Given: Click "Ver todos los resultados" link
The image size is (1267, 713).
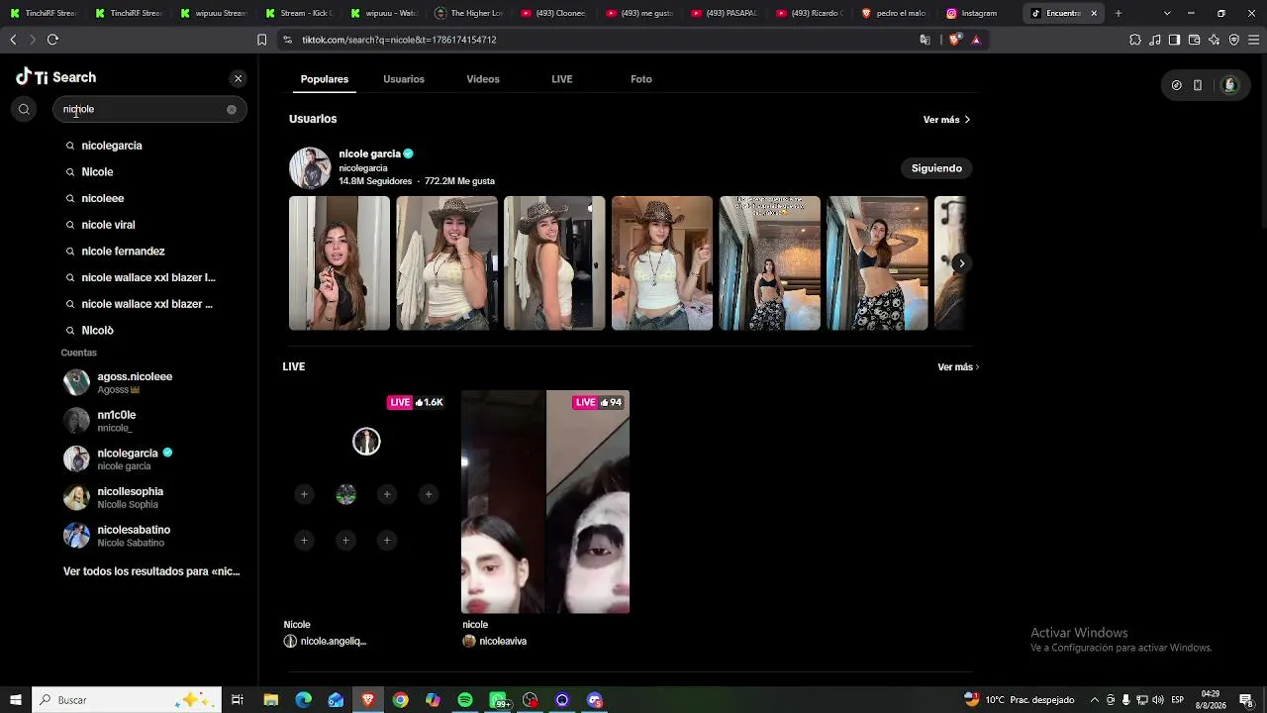Looking at the screenshot, I should point(151,571).
